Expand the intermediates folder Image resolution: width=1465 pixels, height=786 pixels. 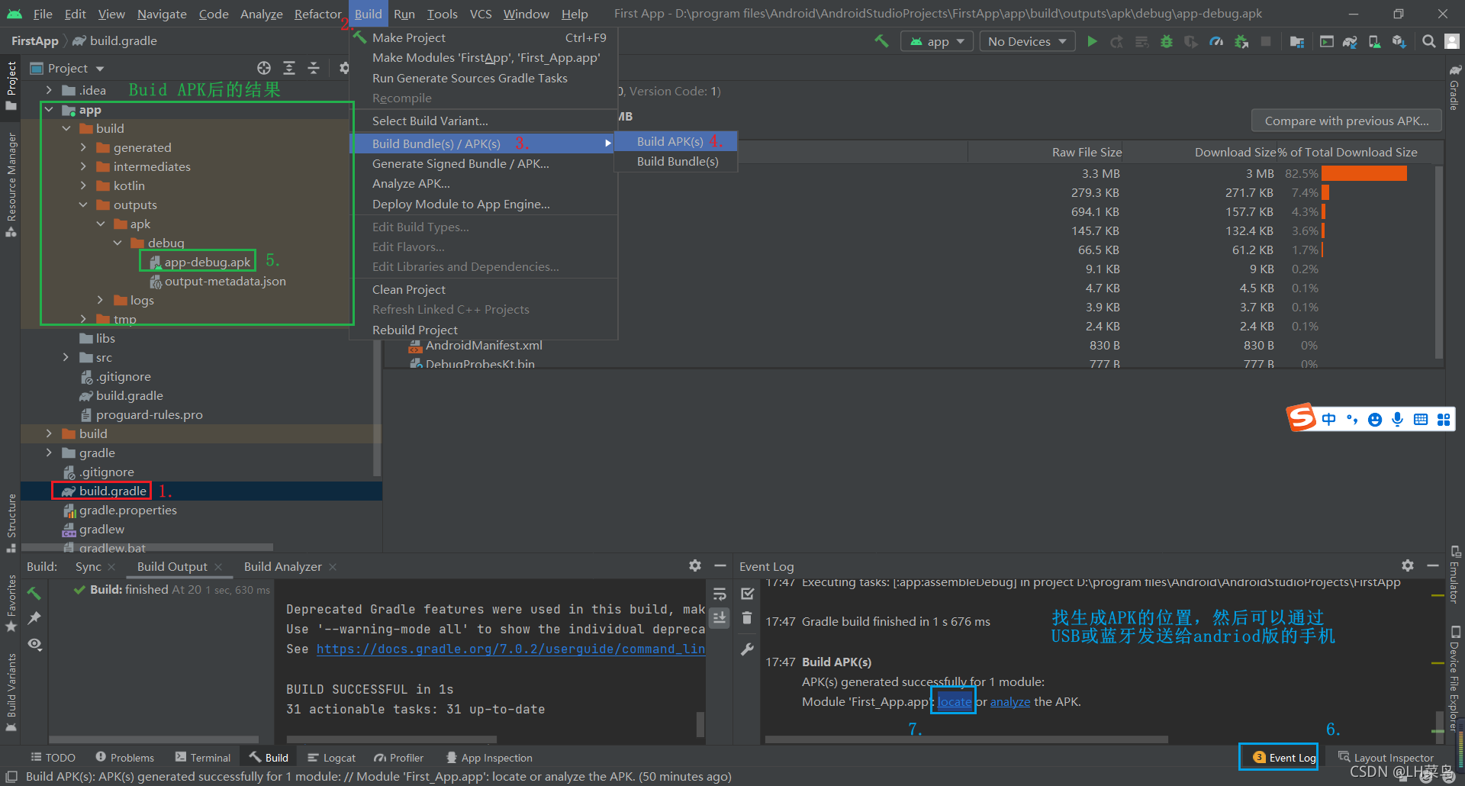coord(83,166)
